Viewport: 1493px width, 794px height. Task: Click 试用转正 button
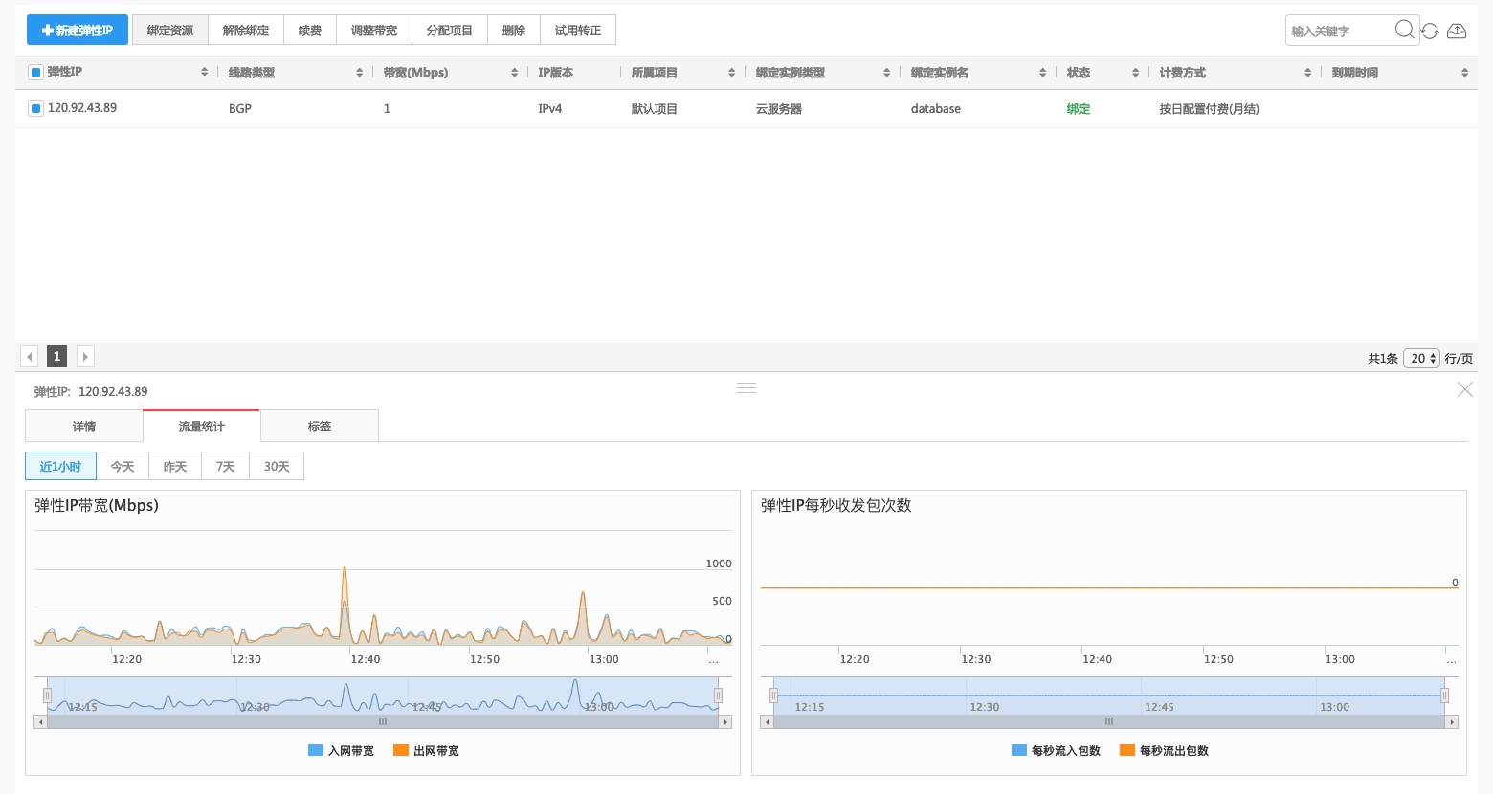pyautogui.click(x=578, y=31)
